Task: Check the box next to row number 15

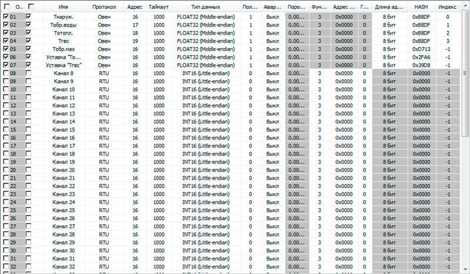Action: click(6, 129)
